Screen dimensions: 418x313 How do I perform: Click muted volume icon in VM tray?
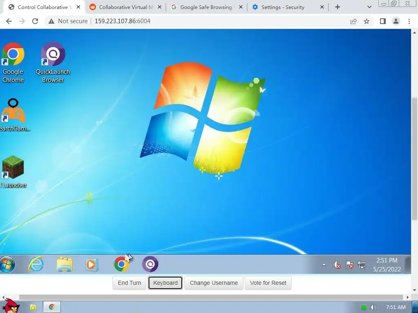point(337,265)
